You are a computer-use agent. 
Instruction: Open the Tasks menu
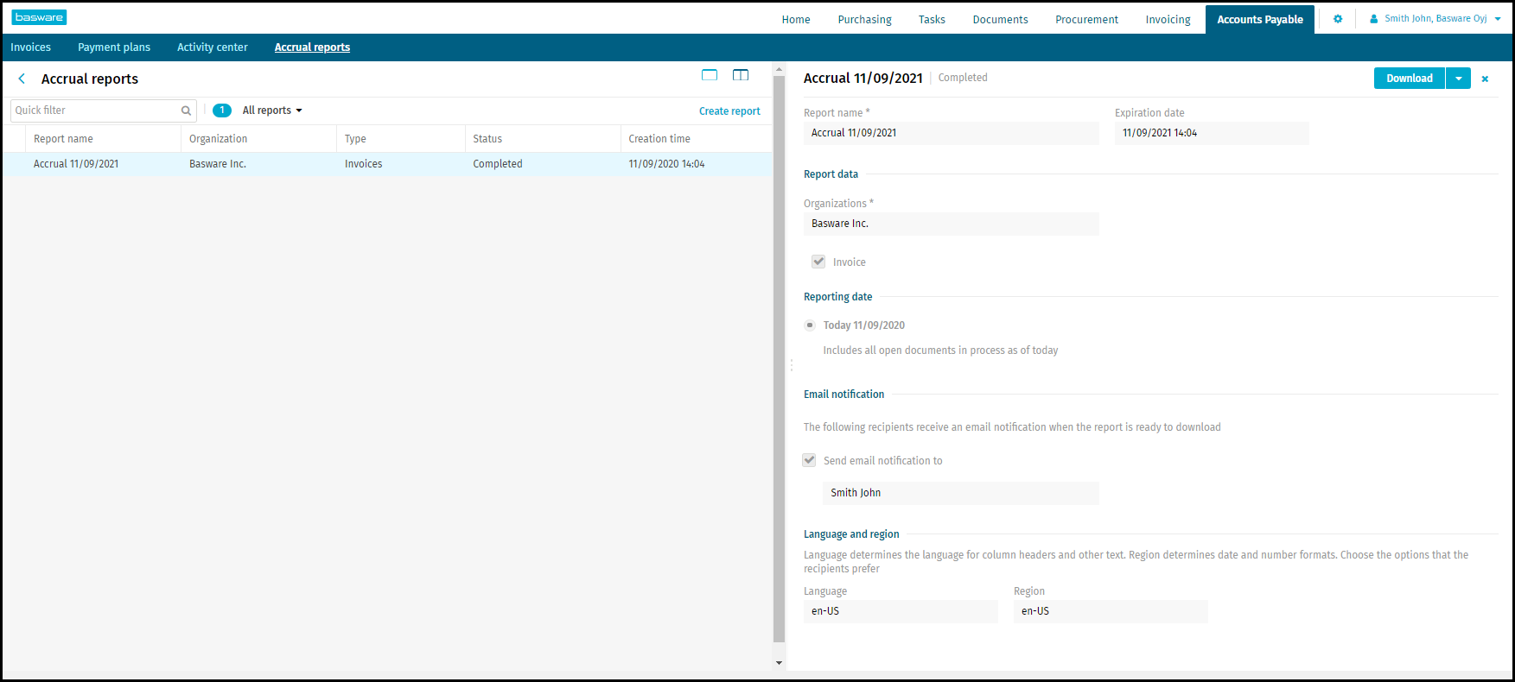coord(932,19)
